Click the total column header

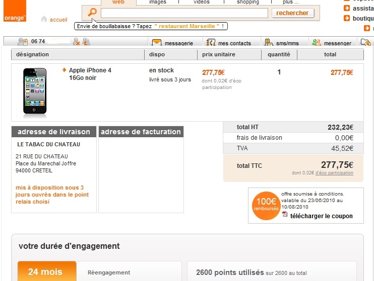pos(330,54)
